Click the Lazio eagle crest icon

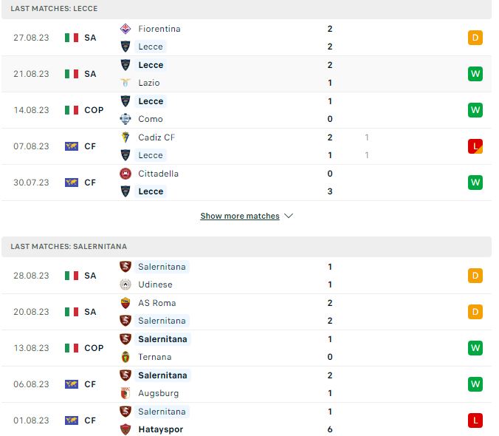[x=125, y=83]
